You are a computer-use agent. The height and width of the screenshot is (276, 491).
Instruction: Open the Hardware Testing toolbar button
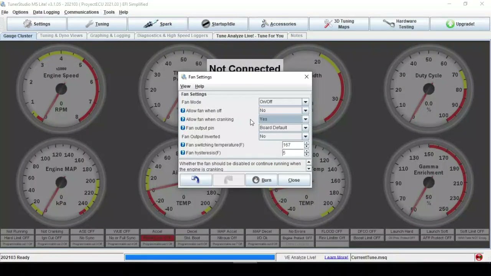click(x=399, y=24)
